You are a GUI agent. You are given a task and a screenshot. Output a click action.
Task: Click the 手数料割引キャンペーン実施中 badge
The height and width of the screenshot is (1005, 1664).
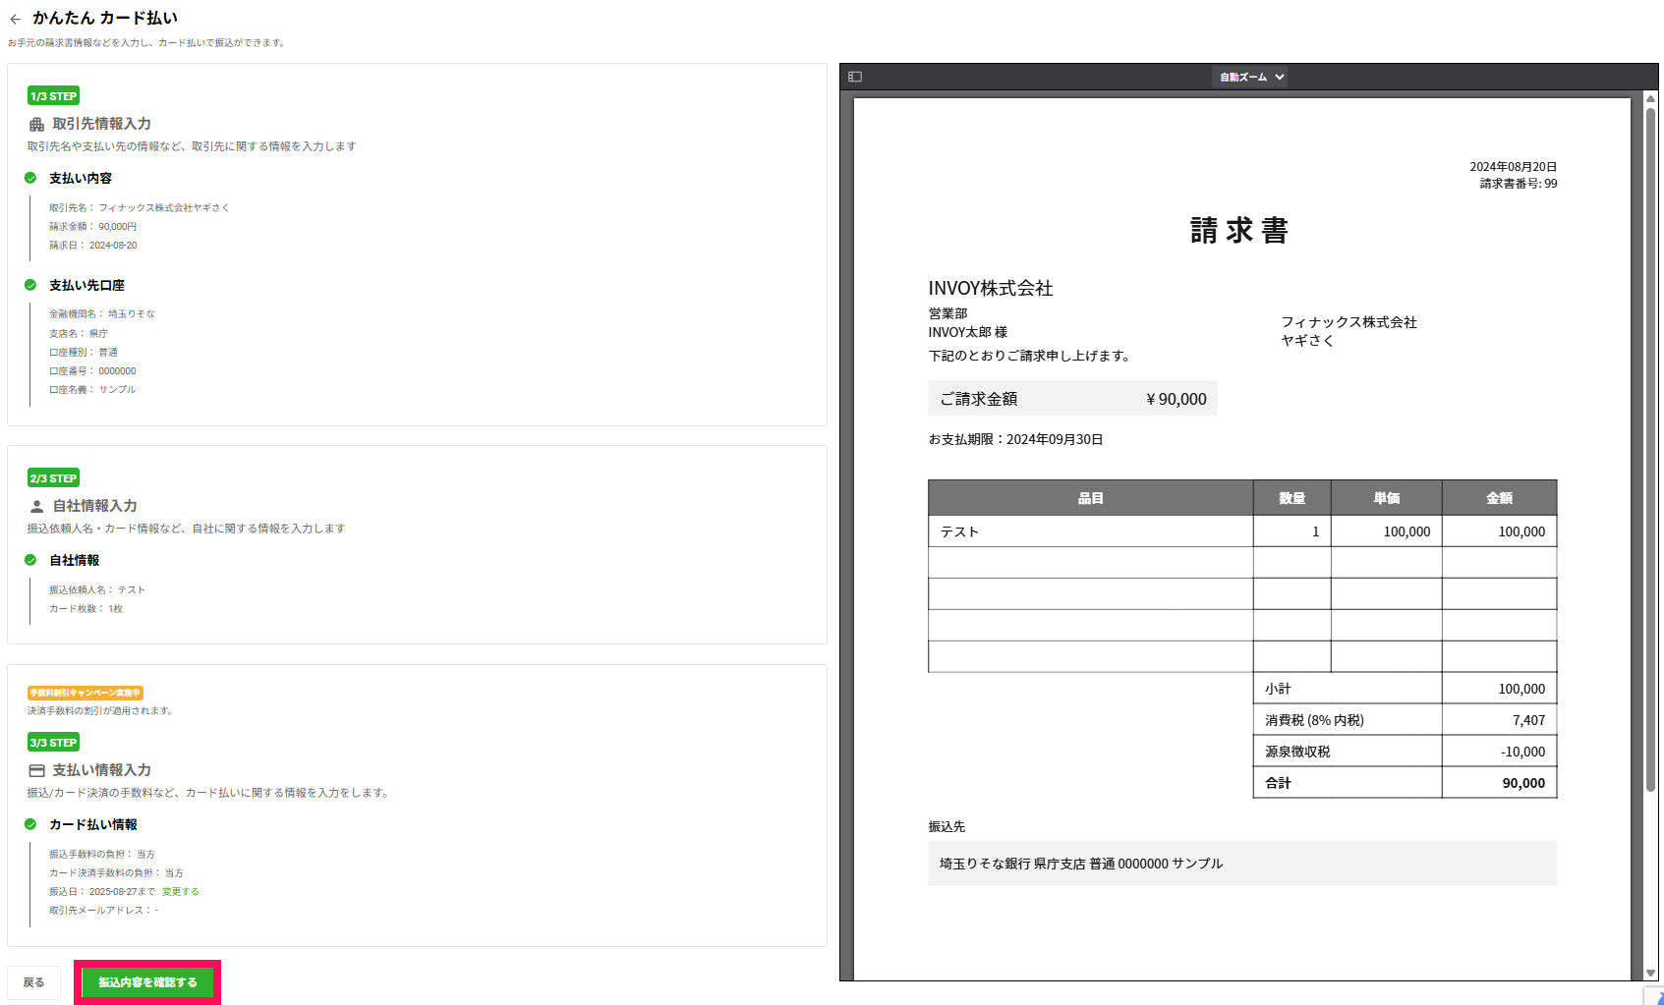coord(86,693)
